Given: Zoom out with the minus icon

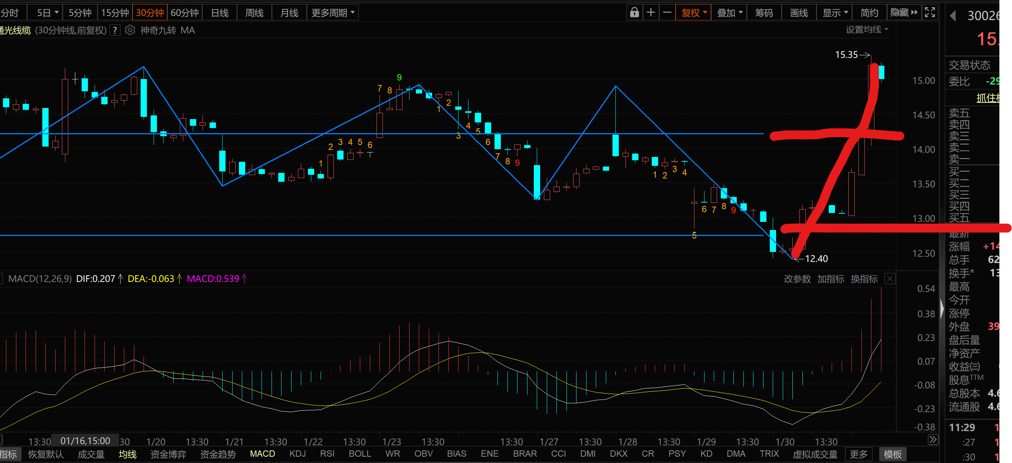Looking at the screenshot, I should point(667,13).
